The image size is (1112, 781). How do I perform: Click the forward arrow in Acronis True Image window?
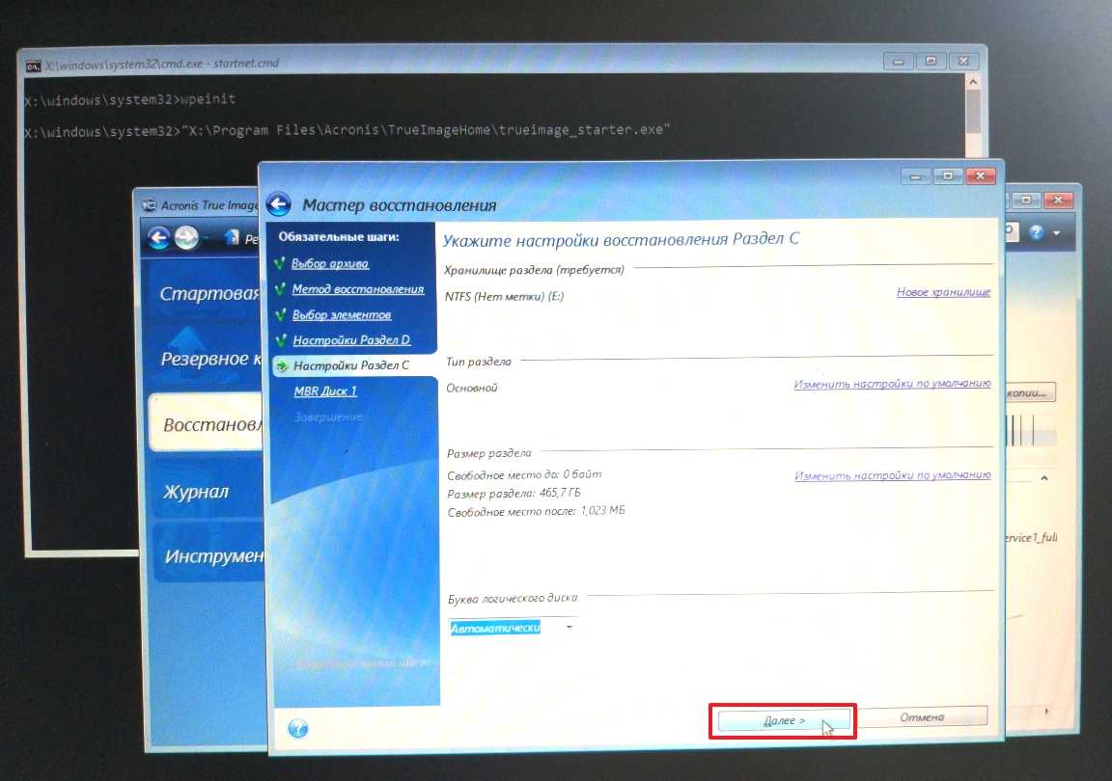pos(186,237)
